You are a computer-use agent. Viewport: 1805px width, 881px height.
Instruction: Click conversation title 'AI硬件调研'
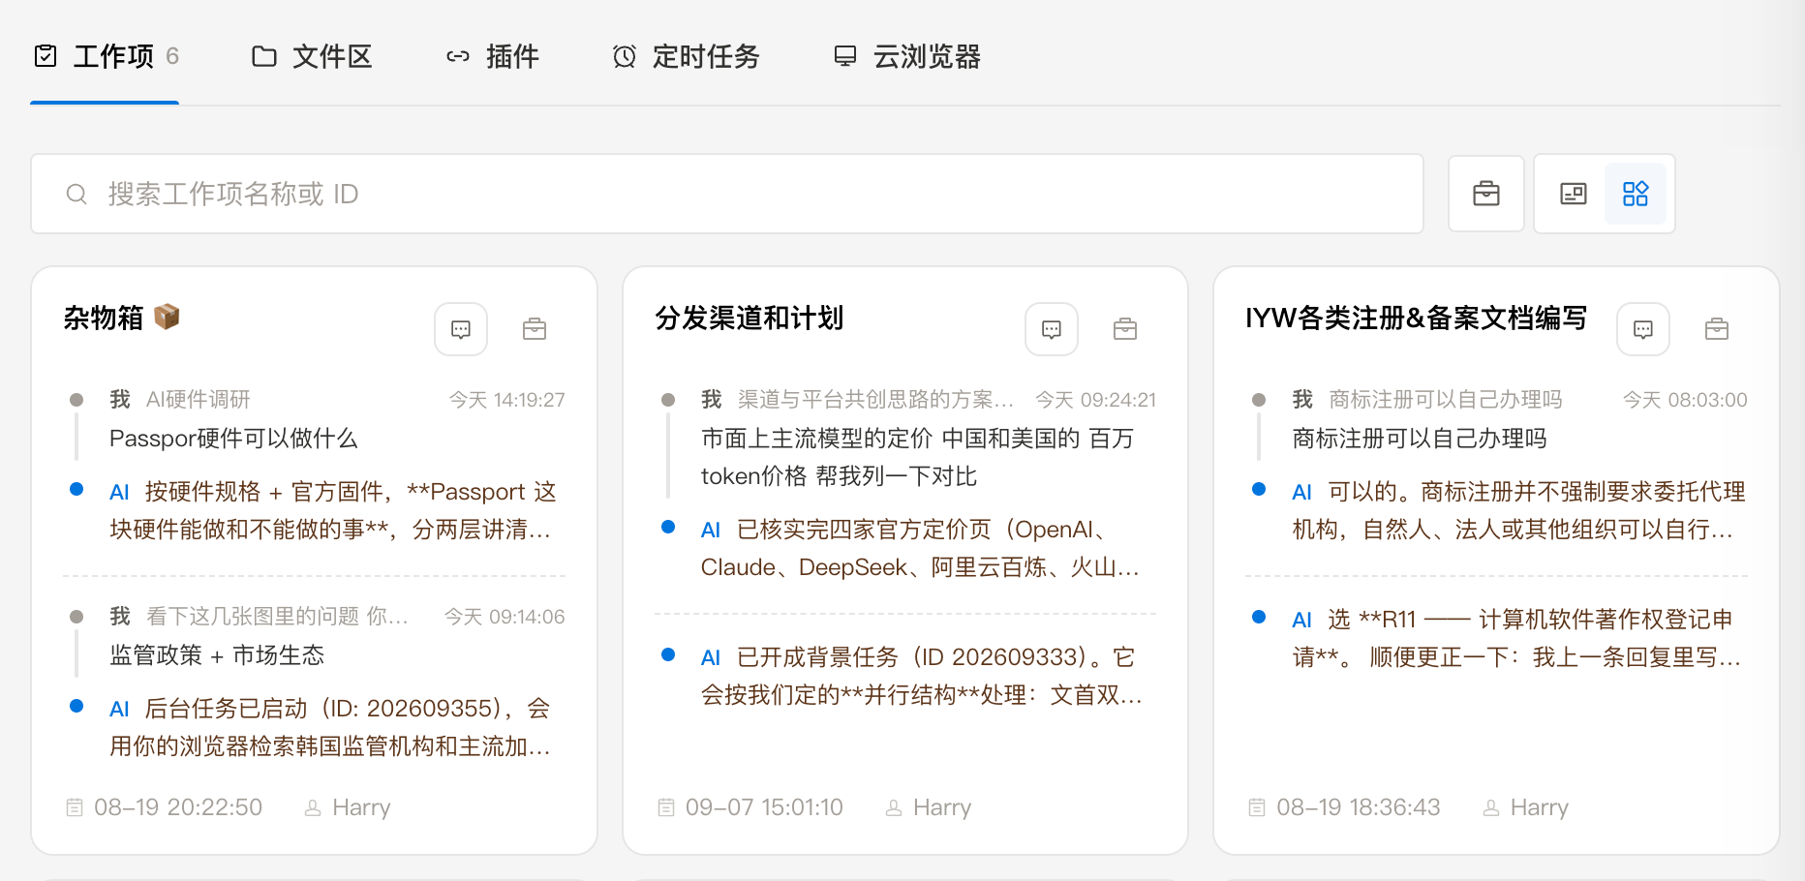pyautogui.click(x=199, y=400)
